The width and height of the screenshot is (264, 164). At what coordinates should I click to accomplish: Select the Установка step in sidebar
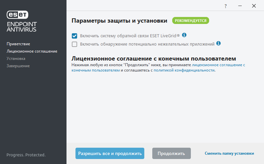(16, 59)
